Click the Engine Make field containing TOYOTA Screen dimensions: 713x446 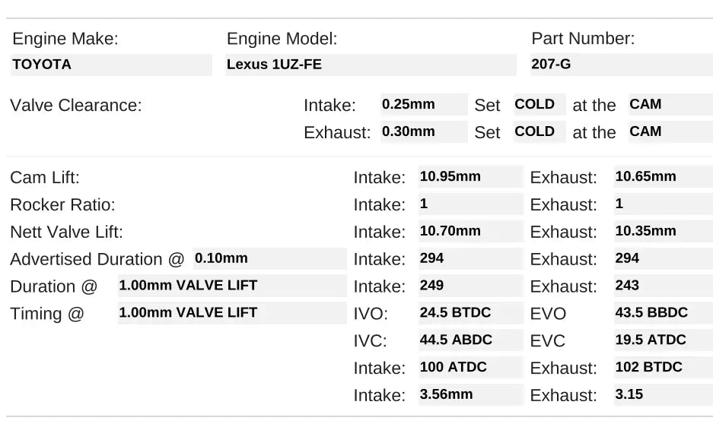tap(111, 65)
